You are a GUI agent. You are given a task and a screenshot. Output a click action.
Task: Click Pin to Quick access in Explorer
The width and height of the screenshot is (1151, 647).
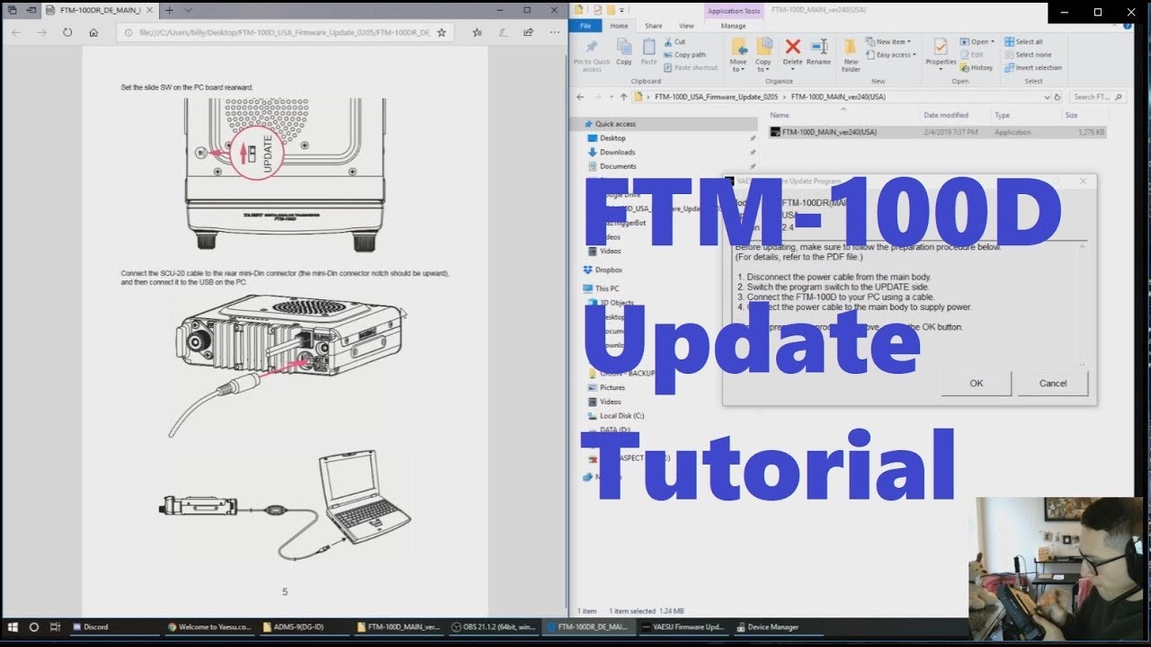pos(592,54)
